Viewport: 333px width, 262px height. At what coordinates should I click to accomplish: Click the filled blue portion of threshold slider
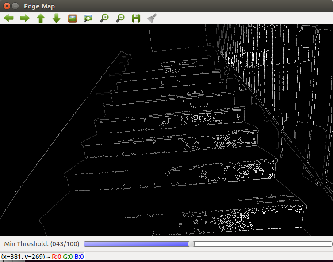(136, 244)
